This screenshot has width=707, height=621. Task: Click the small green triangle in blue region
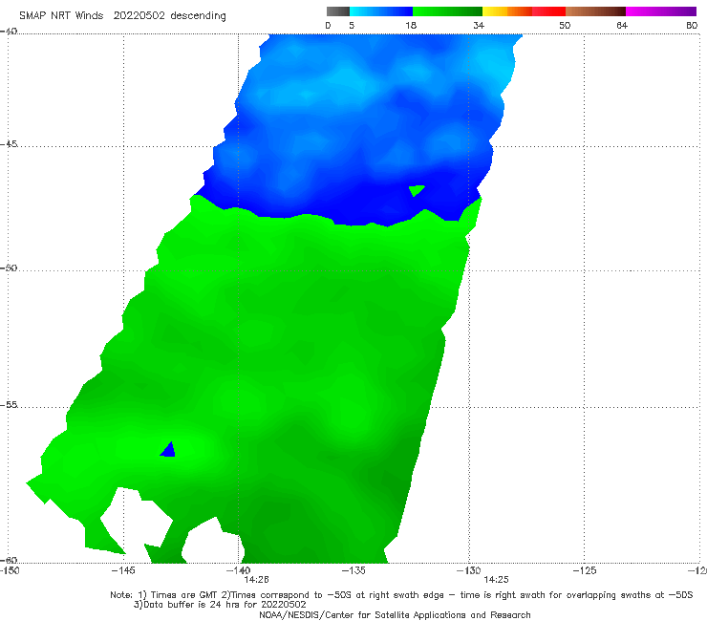point(416,190)
